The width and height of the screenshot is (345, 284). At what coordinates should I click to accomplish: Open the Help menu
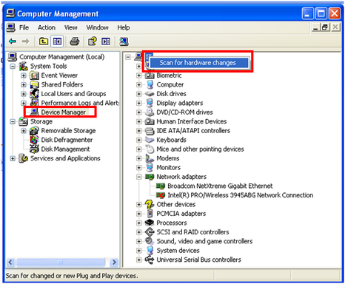[124, 27]
